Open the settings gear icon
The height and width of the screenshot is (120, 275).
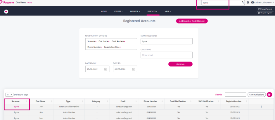(x=248, y=2)
